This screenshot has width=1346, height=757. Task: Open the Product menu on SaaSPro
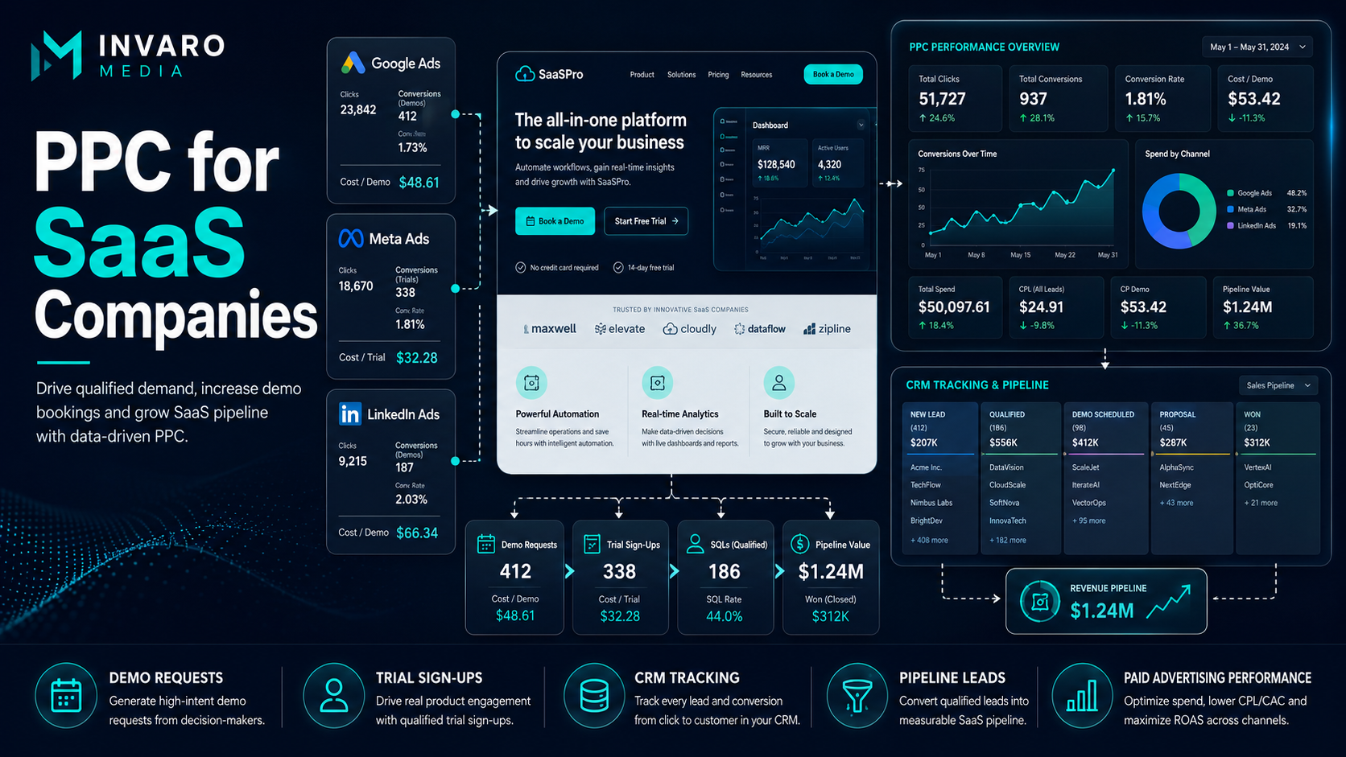pyautogui.click(x=642, y=75)
